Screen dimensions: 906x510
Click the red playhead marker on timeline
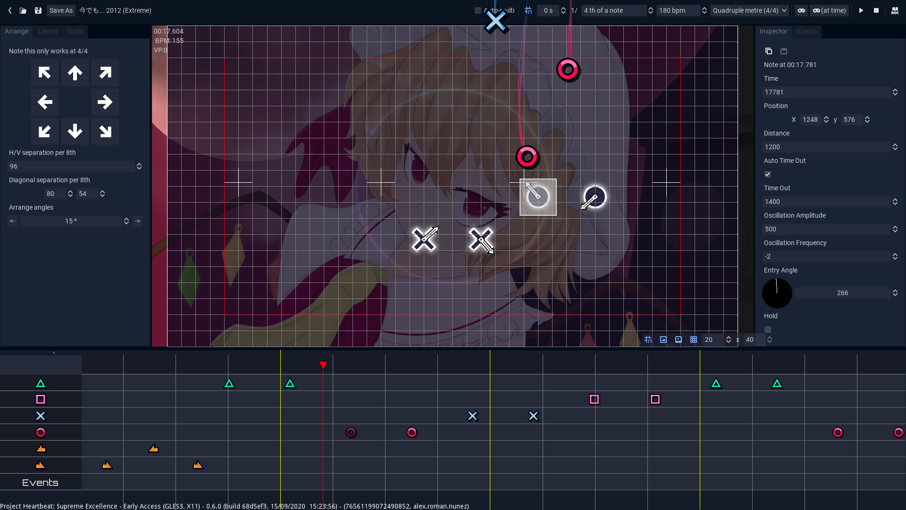(323, 365)
